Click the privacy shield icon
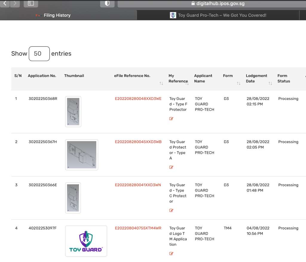The height and width of the screenshot is (262, 306). tap(107, 4)
